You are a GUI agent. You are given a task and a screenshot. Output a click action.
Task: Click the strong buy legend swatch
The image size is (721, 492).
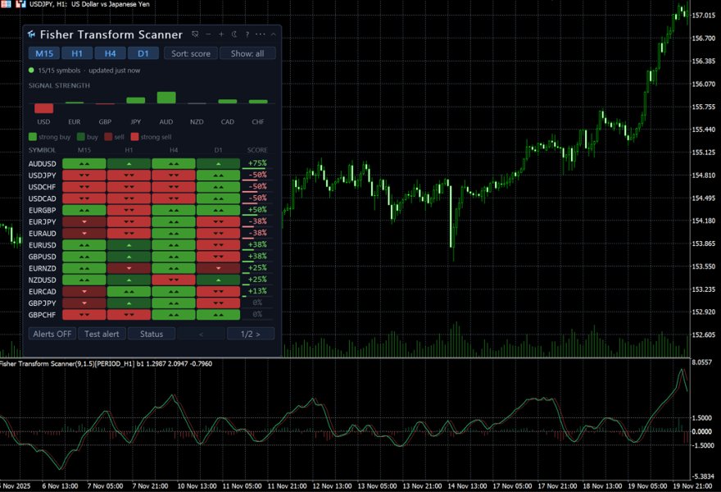33,137
